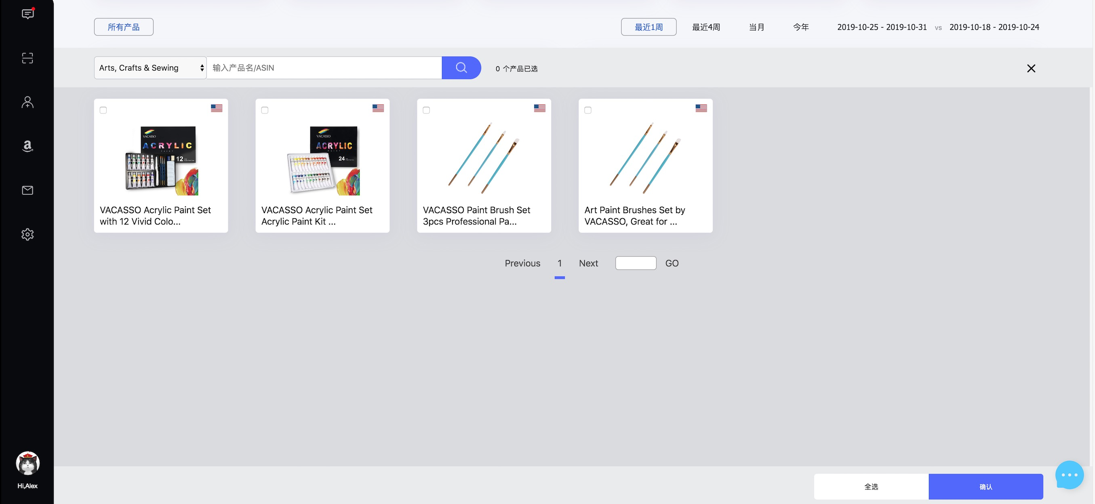Click title 'VACASSO Acrylic Paint Set with 12 Vivid Colo...'
1095x504 pixels.
coord(155,216)
